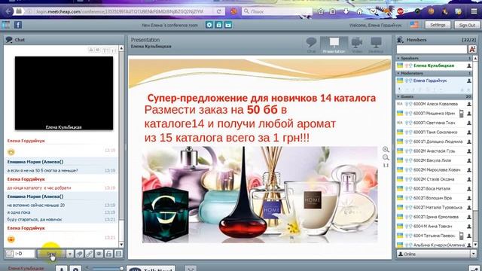482x271 pixels.
Task: Collapse the Guests group
Action: 398,96
